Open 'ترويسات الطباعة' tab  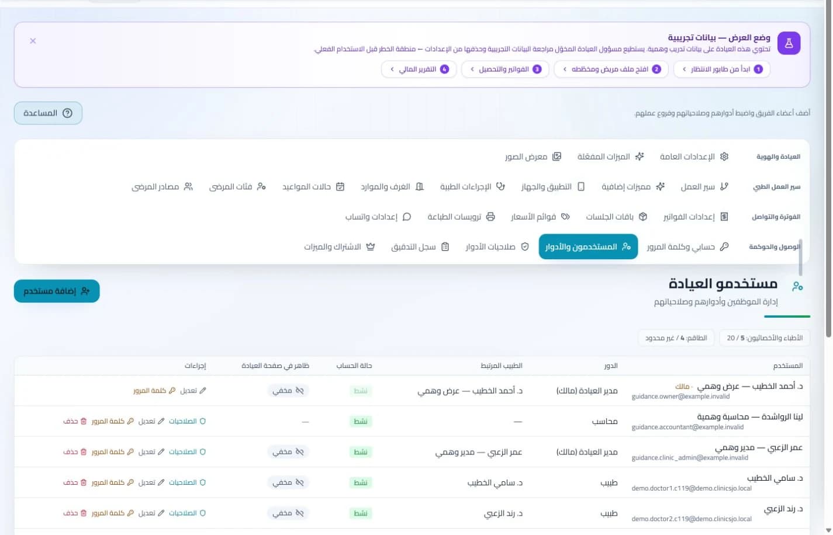click(461, 217)
